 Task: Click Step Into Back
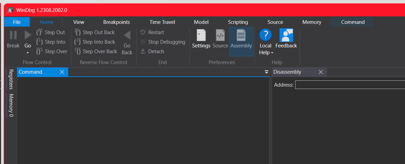tap(95, 42)
